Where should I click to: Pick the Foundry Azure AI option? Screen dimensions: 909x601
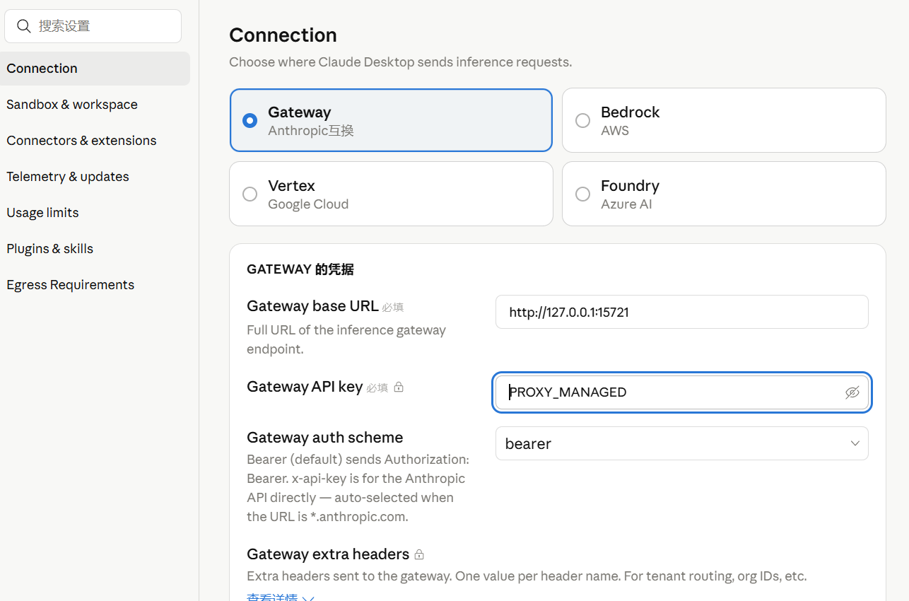point(724,194)
